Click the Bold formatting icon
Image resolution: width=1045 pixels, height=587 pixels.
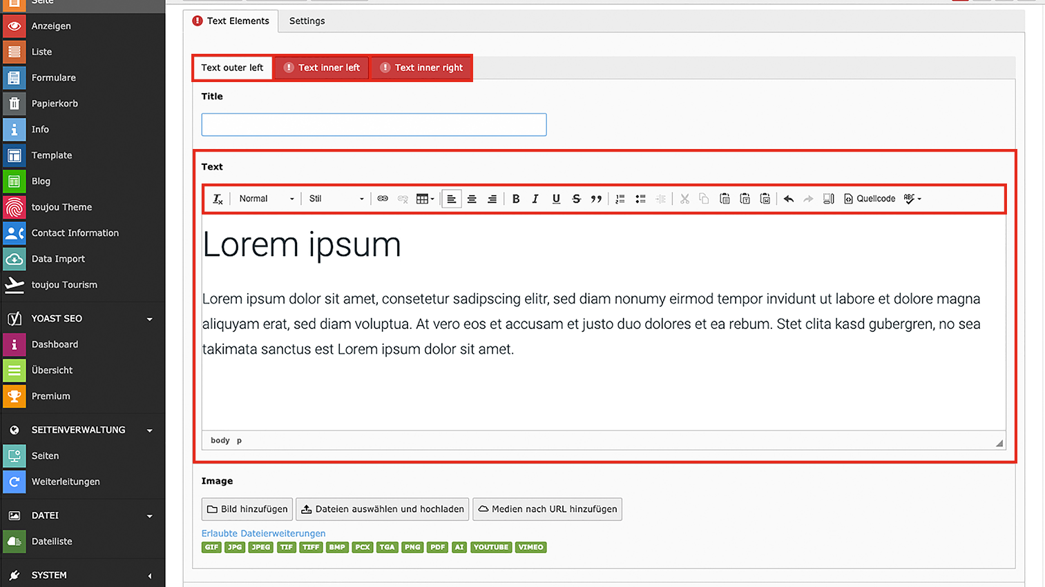[515, 199]
